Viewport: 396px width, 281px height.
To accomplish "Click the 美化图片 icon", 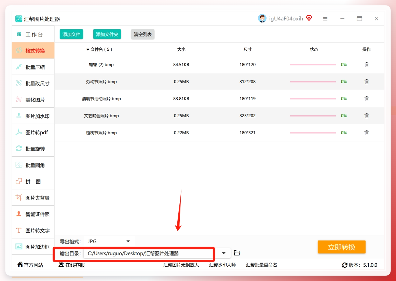I will 19,99.
